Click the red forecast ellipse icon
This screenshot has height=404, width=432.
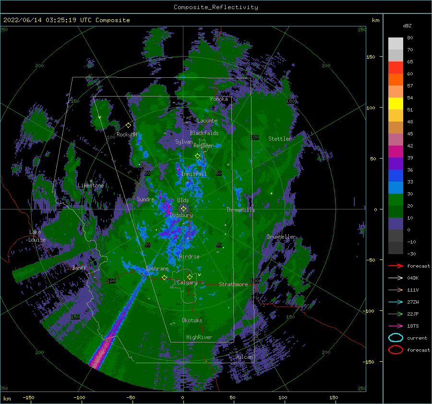[396, 350]
